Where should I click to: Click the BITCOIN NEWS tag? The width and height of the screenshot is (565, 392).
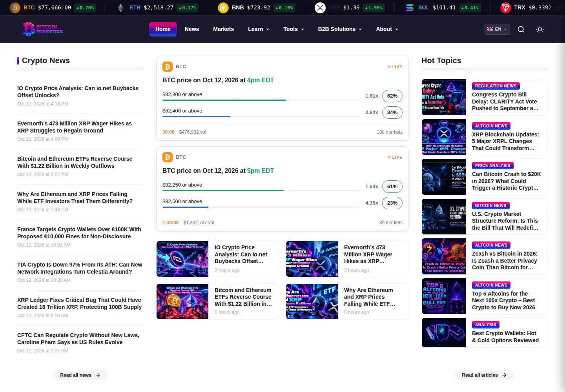coord(490,205)
